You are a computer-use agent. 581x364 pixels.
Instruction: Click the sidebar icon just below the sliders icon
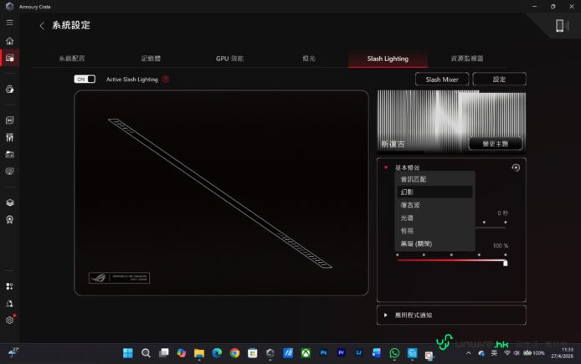pyautogui.click(x=10, y=155)
